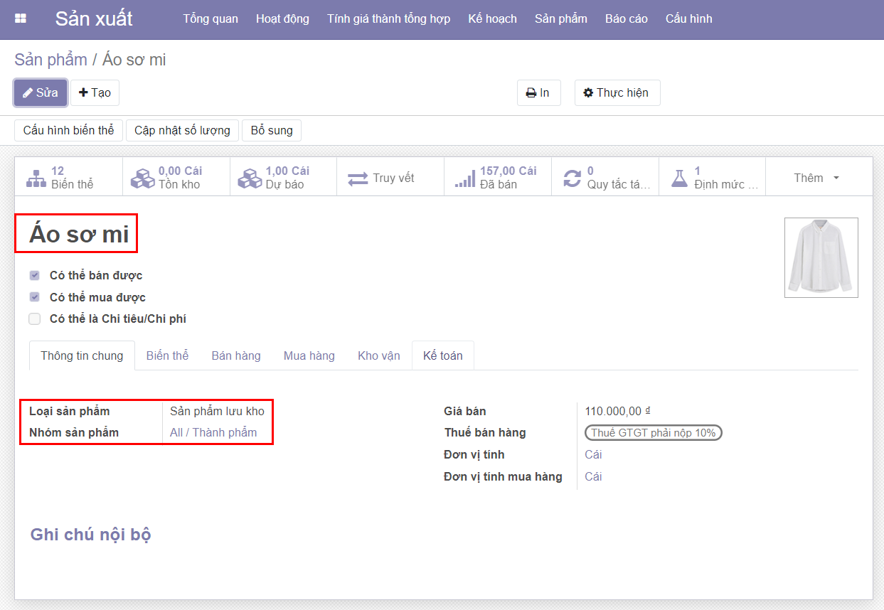Click the 'Sửa' edit button
The image size is (884, 610).
[41, 93]
